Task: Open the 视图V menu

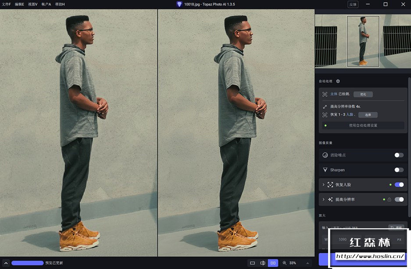Action: (33, 4)
